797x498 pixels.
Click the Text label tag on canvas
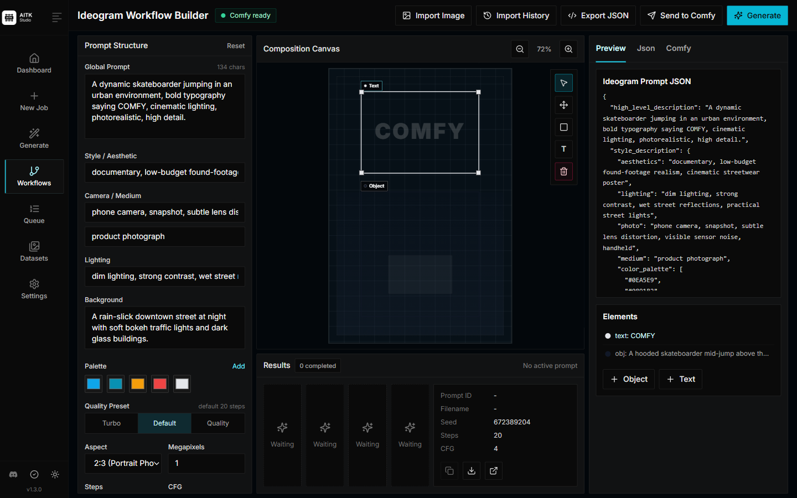pyautogui.click(x=371, y=86)
